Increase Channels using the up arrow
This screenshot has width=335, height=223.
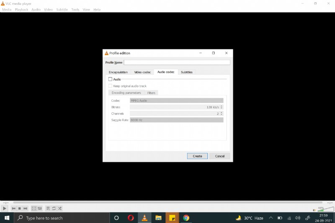pos(222,113)
